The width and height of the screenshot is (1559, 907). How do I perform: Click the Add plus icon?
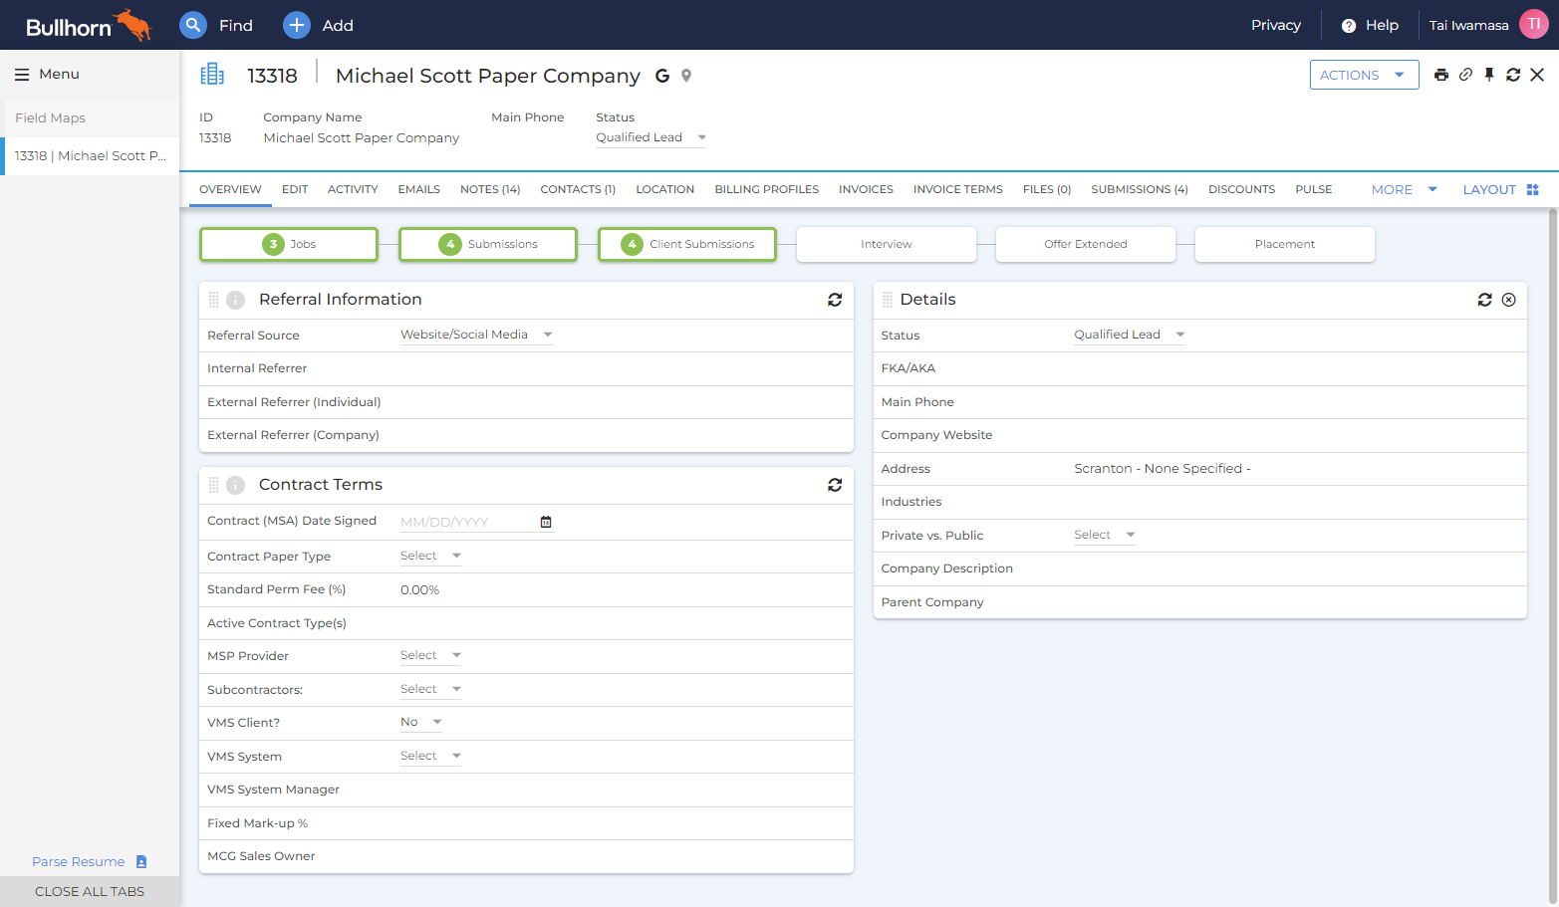tap(297, 25)
